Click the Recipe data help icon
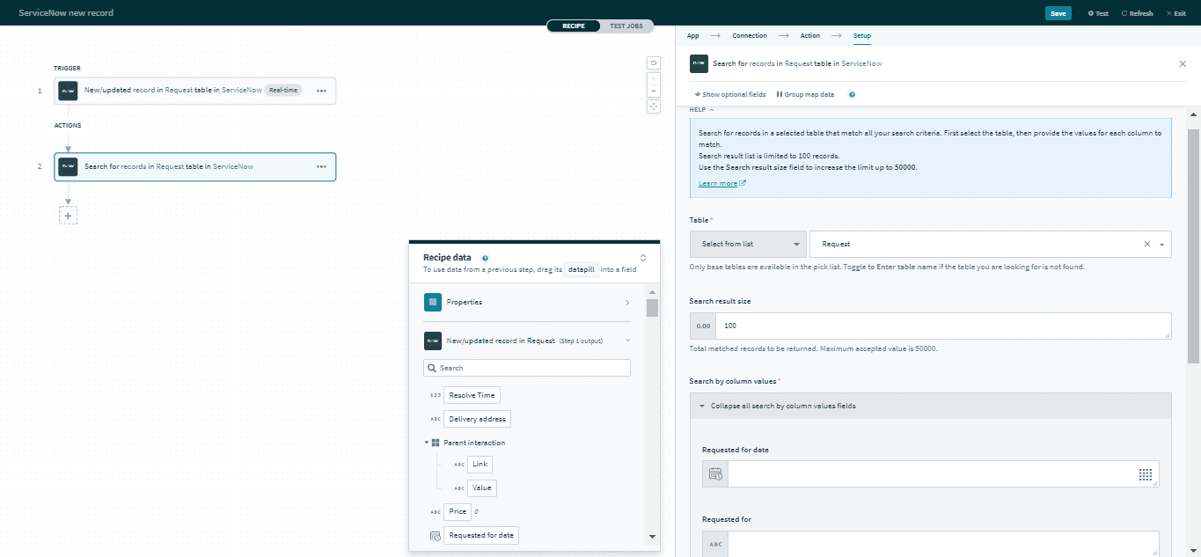This screenshot has width=1201, height=557. coord(485,257)
